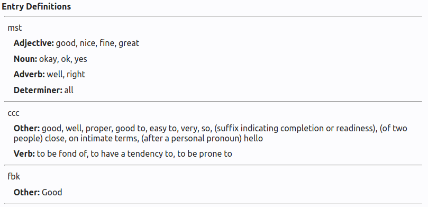Click the word 'all' after Determiner
This screenshot has width=428, height=207.
(69, 90)
